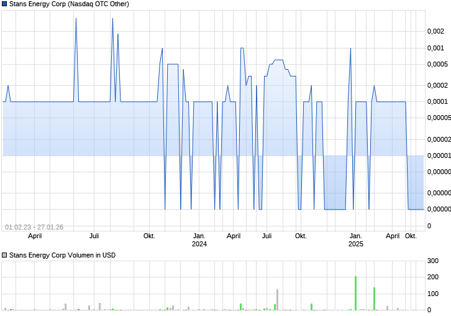Click the 0,001 price axis value

pyautogui.click(x=435, y=48)
